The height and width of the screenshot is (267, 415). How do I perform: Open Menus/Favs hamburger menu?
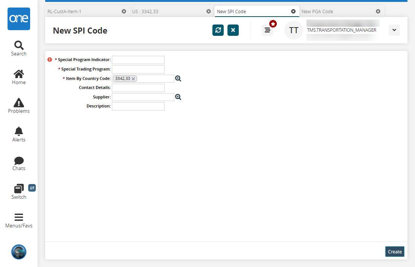point(19,221)
